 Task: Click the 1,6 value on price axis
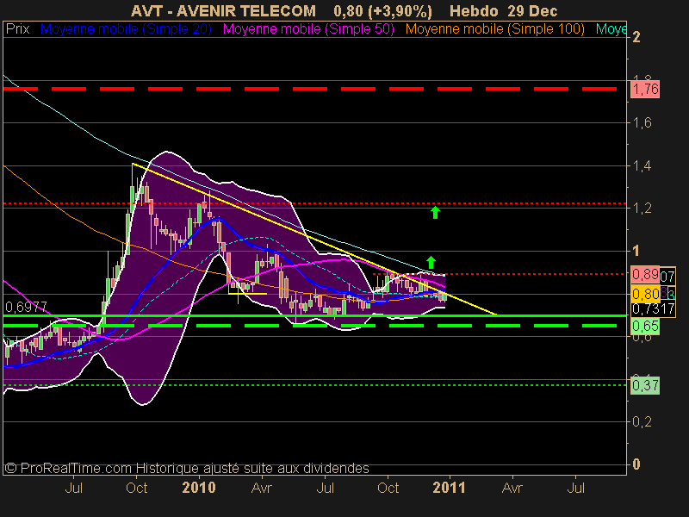click(642, 122)
